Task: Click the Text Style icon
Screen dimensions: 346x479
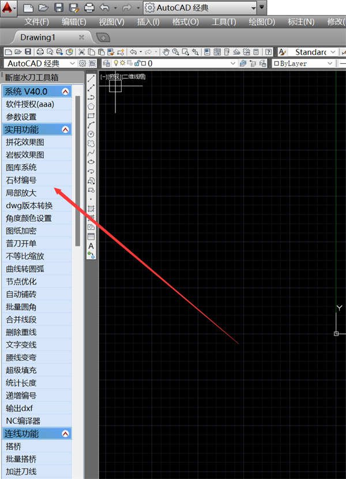Action: [x=283, y=52]
